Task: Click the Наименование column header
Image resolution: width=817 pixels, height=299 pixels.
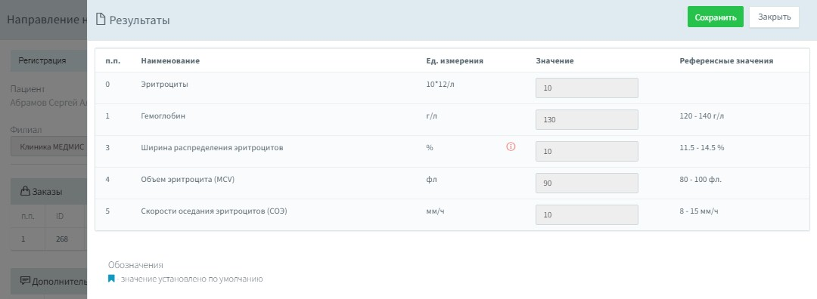Action: (x=170, y=61)
